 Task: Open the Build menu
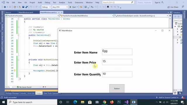[x=40, y=2]
